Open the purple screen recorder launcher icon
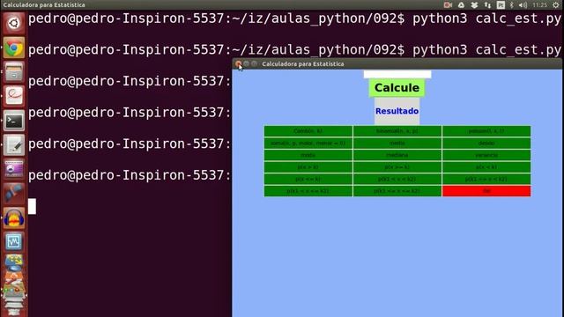Image resolution: width=564 pixels, height=317 pixels. click(x=14, y=169)
